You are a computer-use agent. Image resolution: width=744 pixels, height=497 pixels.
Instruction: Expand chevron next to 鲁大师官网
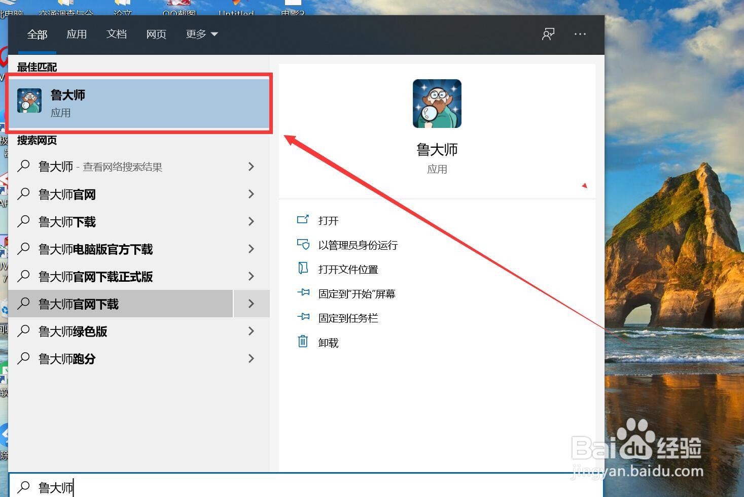coord(251,194)
